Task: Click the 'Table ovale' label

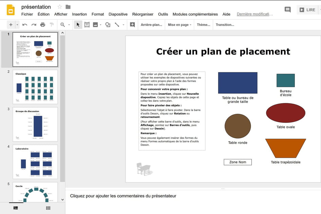Action: 286,127
